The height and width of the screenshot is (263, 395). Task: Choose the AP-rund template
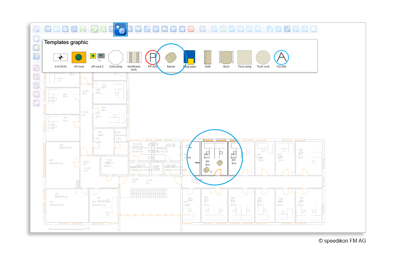[x=79, y=58]
